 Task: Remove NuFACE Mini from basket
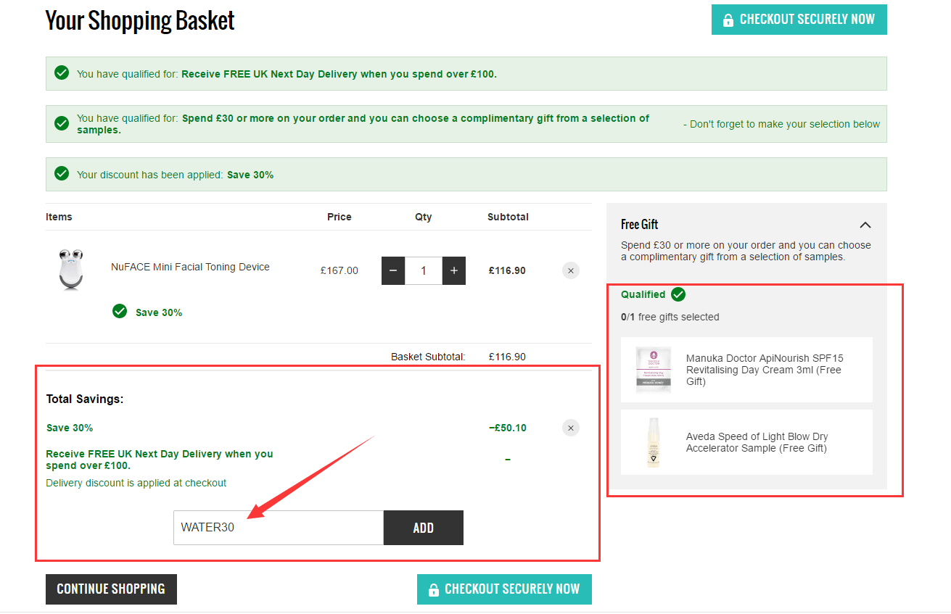[571, 270]
